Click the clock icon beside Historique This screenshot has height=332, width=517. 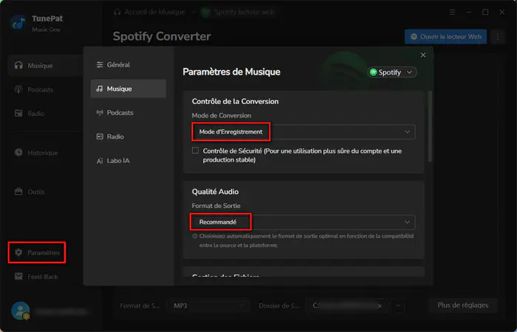(x=18, y=153)
